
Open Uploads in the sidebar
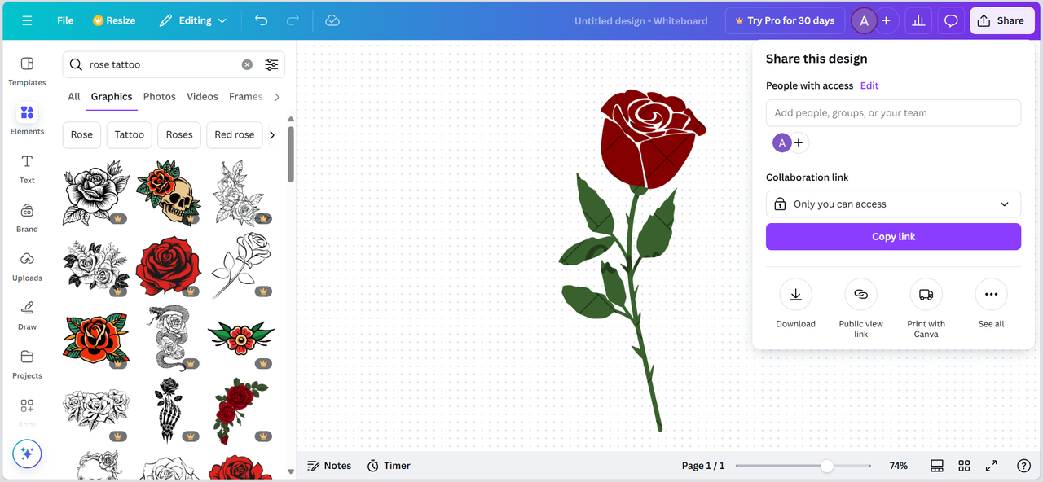[x=27, y=266]
